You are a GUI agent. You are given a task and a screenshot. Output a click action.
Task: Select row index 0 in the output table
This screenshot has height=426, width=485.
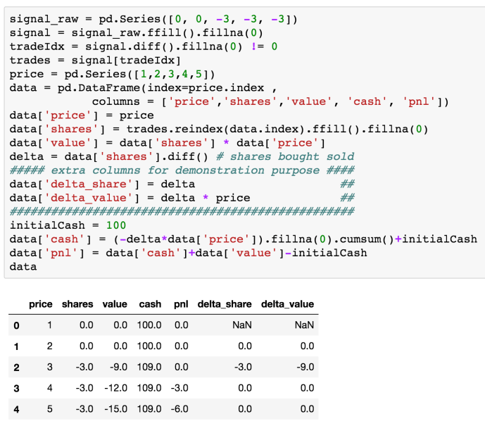click(15, 325)
